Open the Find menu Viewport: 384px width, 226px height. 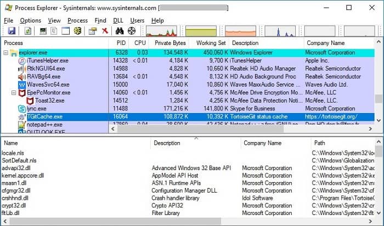(x=100, y=20)
